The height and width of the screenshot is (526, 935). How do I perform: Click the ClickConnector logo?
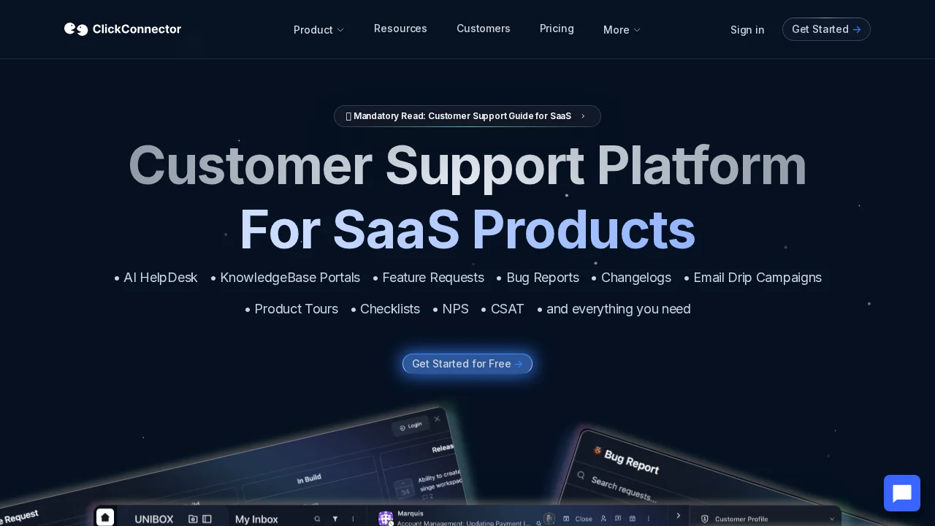click(x=123, y=29)
